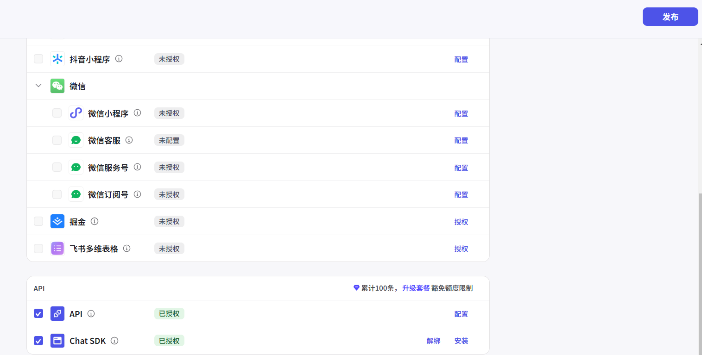Click the 微信客服 chat bubble icon
Screen dimensions: 702x355
pos(76,140)
